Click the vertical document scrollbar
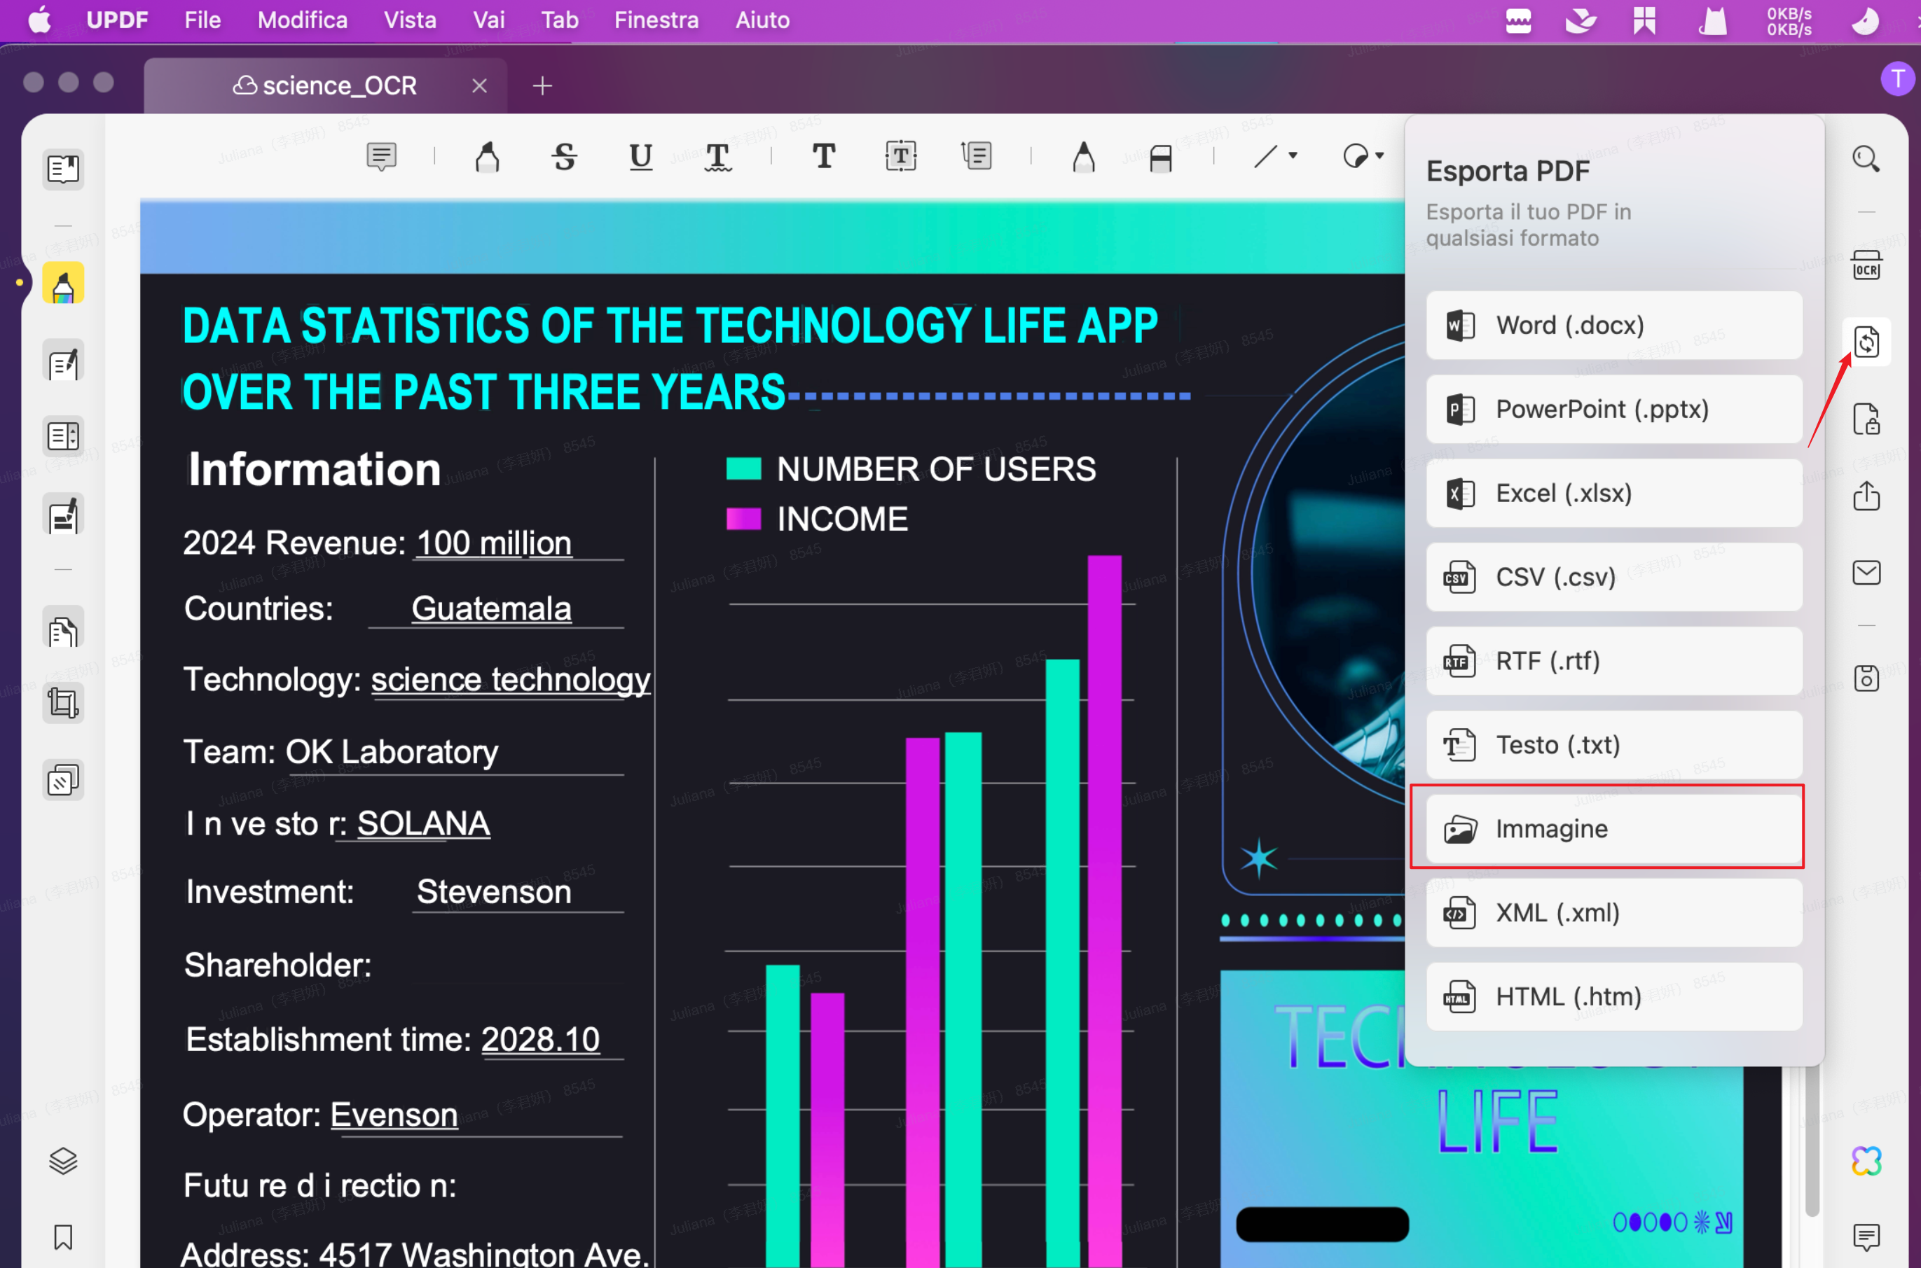 (x=1812, y=1141)
